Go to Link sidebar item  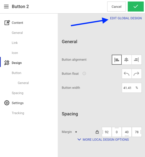click(x=15, y=43)
